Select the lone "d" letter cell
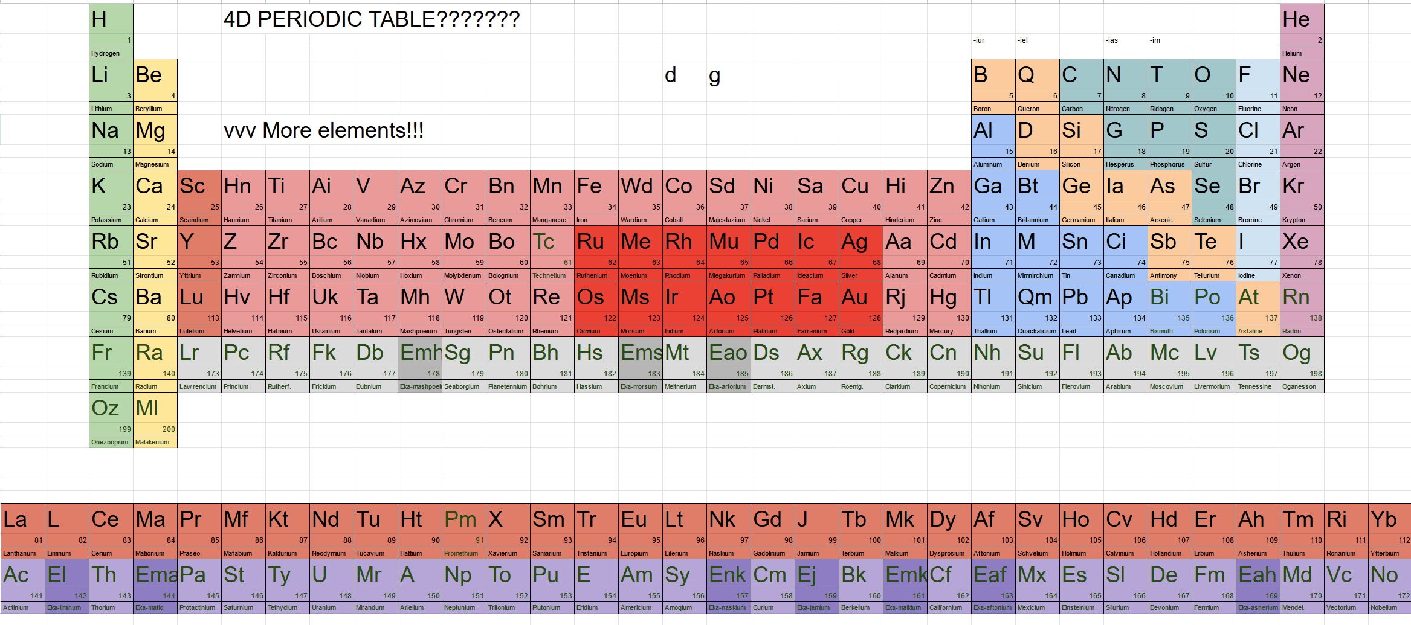This screenshot has width=1411, height=625. (x=685, y=75)
